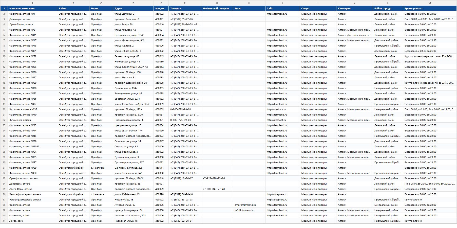Viewport: 457px width, 228px height.
Task: Click row number 7 header
Action: pos(4,40)
